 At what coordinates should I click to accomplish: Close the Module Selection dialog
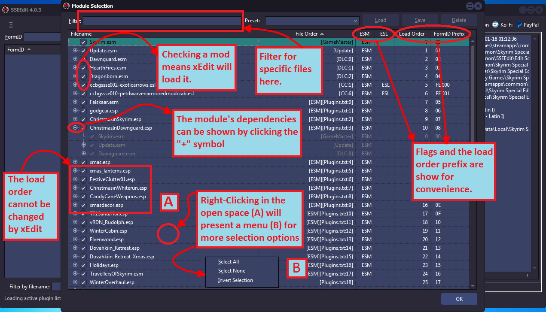(479, 6)
